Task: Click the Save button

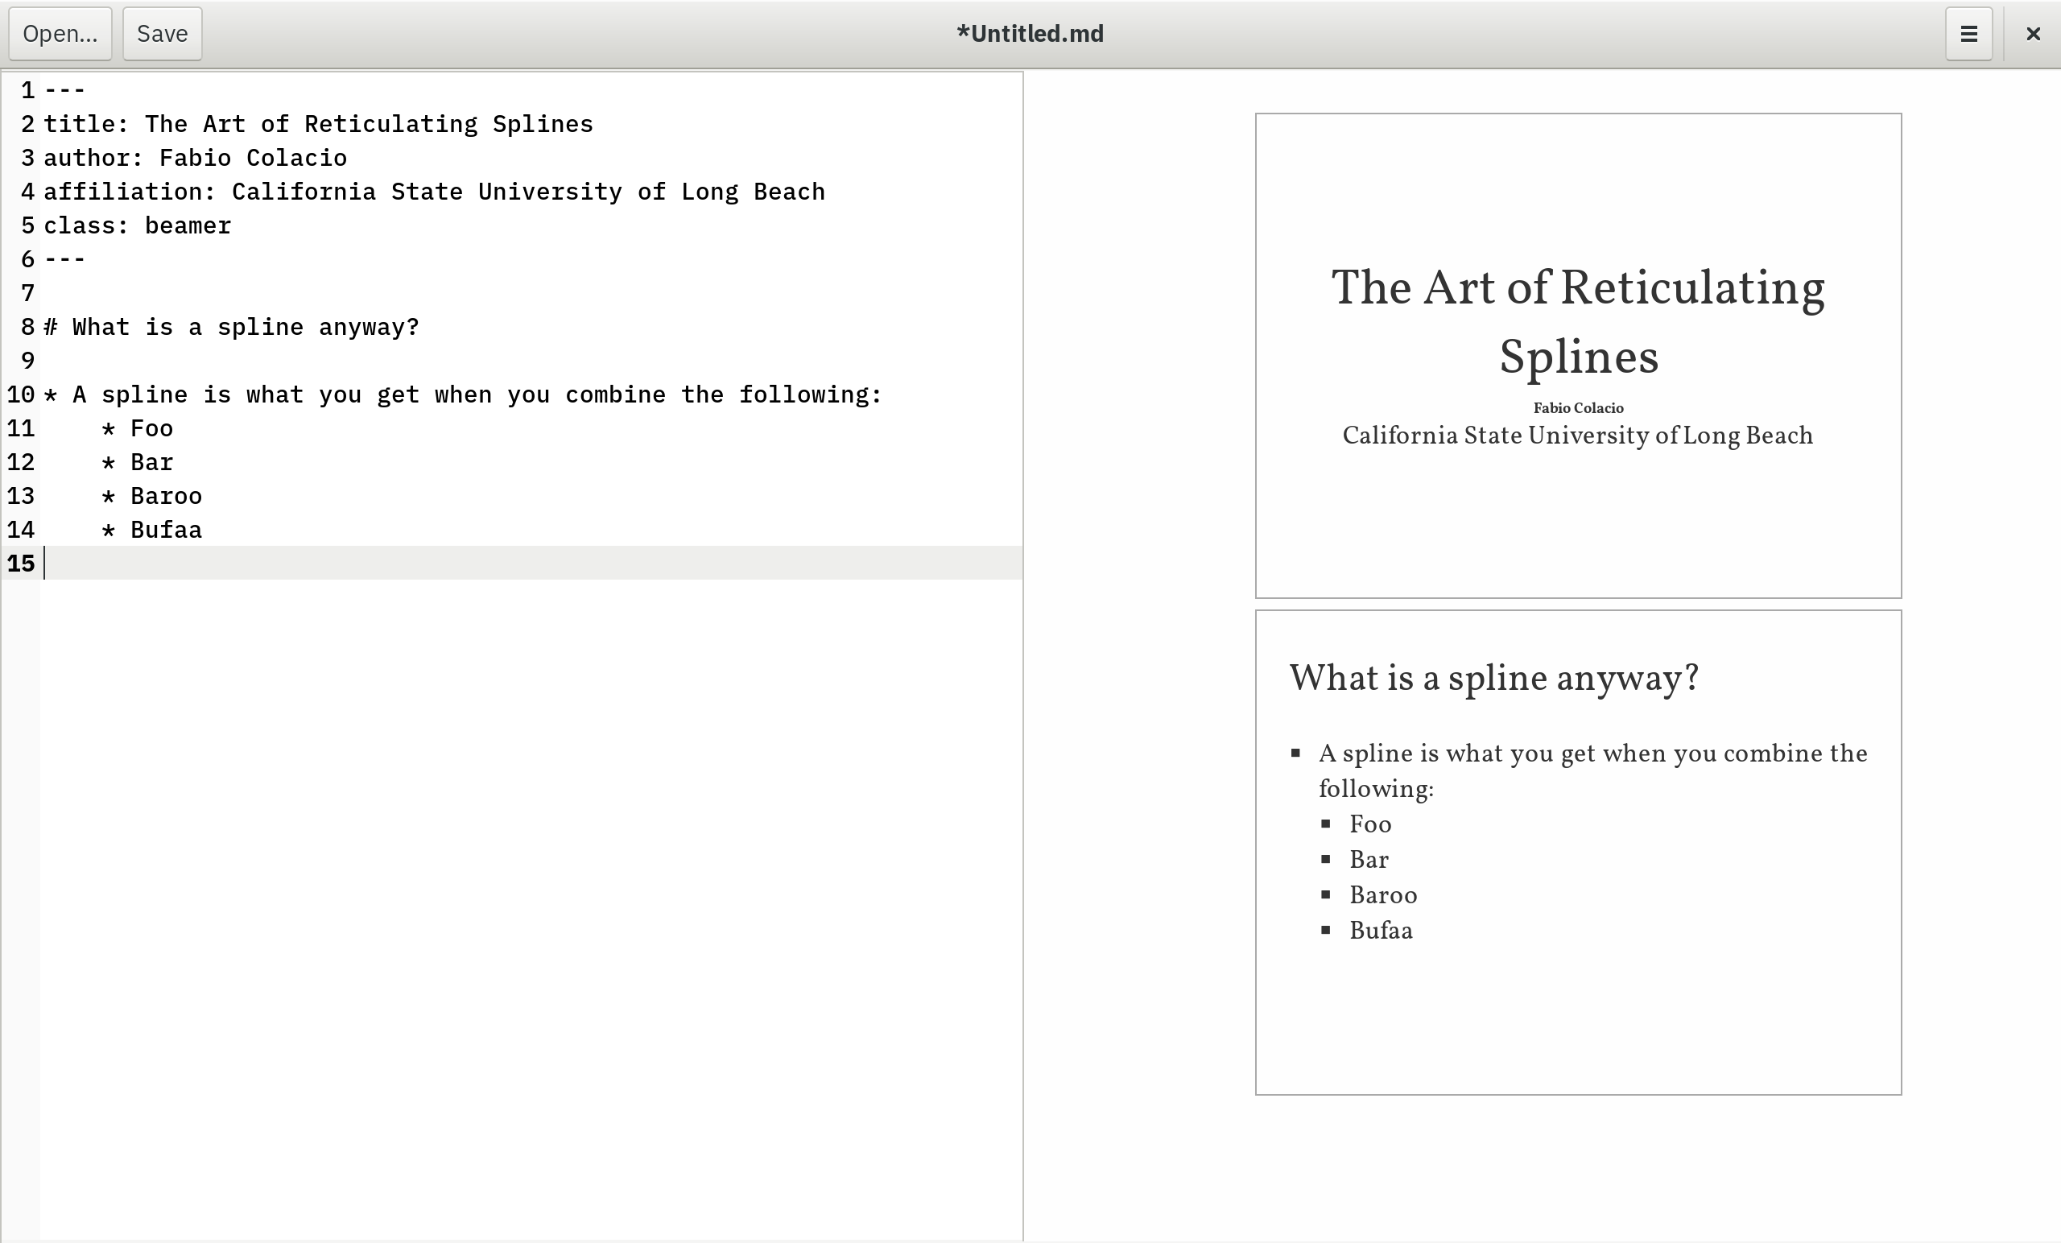Action: [163, 34]
